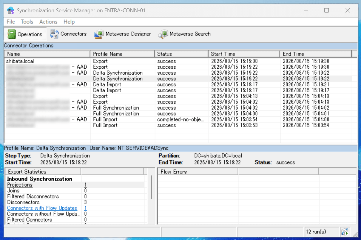
Task: Close the Synchronization Service Manager window
Action: (348, 10)
